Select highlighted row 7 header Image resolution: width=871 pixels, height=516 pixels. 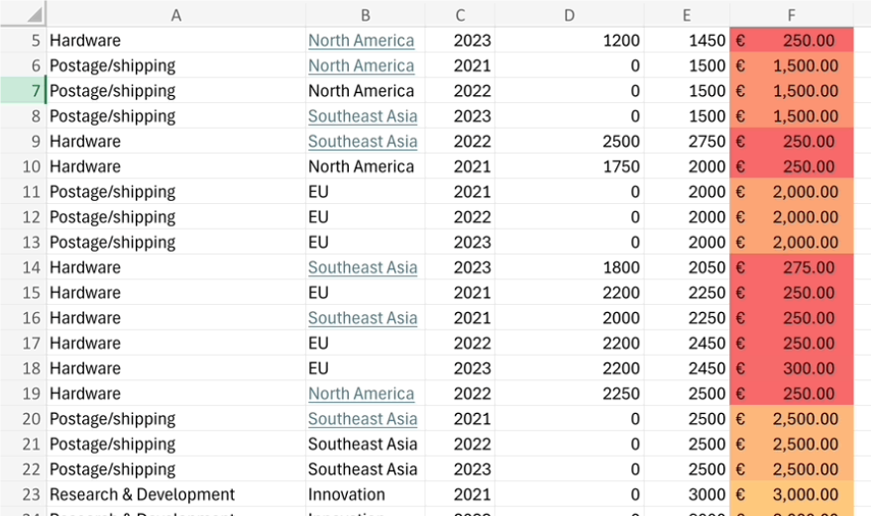(x=23, y=90)
